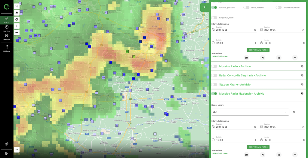The height and width of the screenshot is (158, 308).
Task: Clear the Ora inizio 02:00 time
Action: 255,43
